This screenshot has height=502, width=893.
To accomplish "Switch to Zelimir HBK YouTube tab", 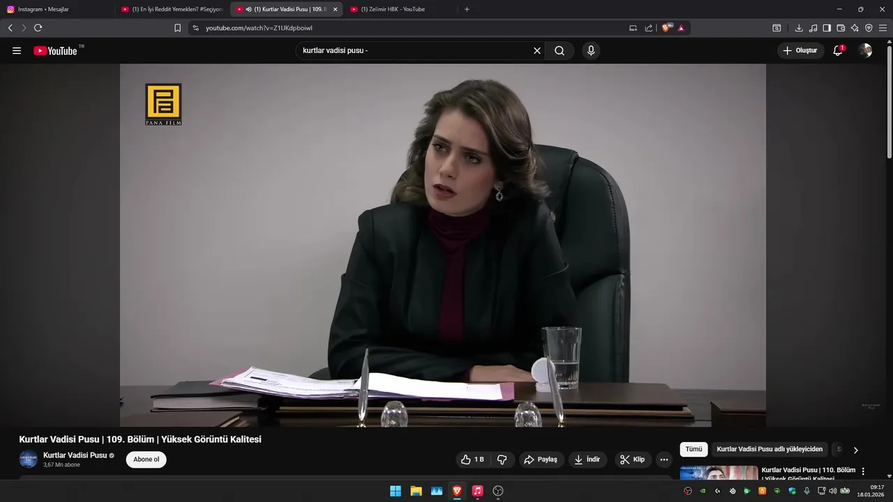I will (x=401, y=9).
